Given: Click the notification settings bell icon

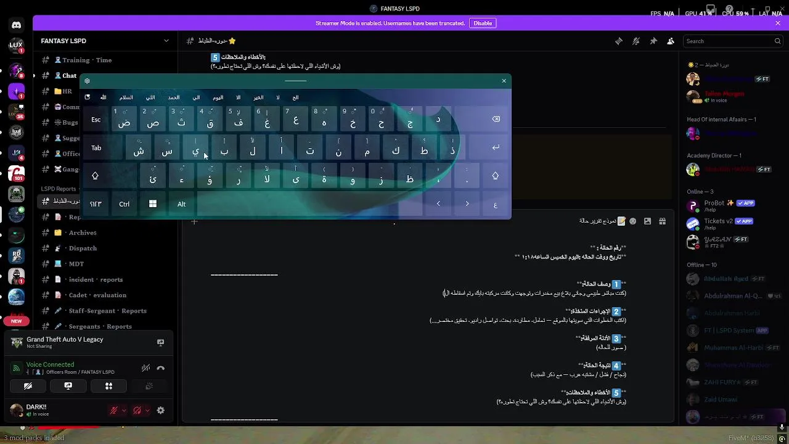Looking at the screenshot, I should pos(636,41).
